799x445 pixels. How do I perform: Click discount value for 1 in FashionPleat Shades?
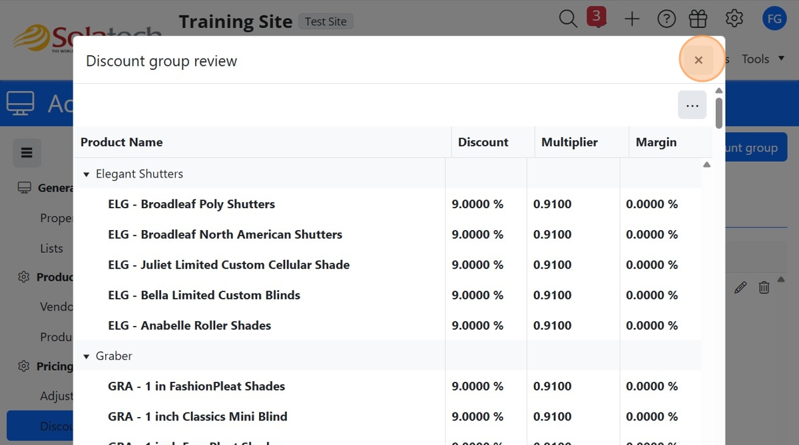[x=477, y=386]
